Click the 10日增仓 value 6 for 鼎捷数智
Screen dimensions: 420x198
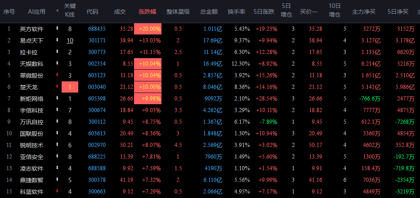click(x=345, y=180)
